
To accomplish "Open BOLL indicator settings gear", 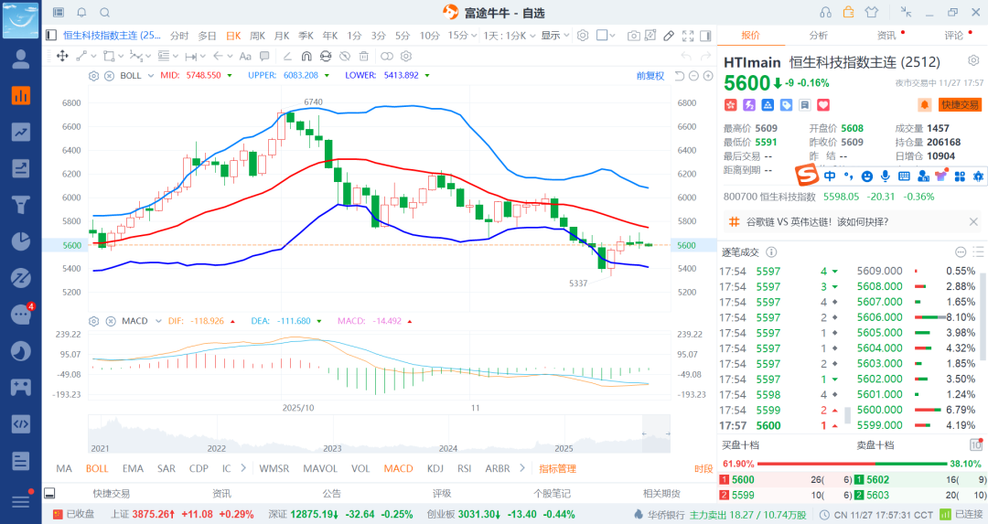I will (x=93, y=76).
